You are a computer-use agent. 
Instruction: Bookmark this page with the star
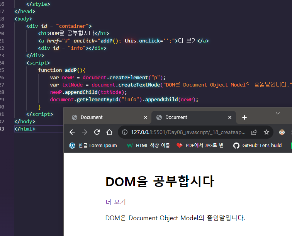pos(267,132)
